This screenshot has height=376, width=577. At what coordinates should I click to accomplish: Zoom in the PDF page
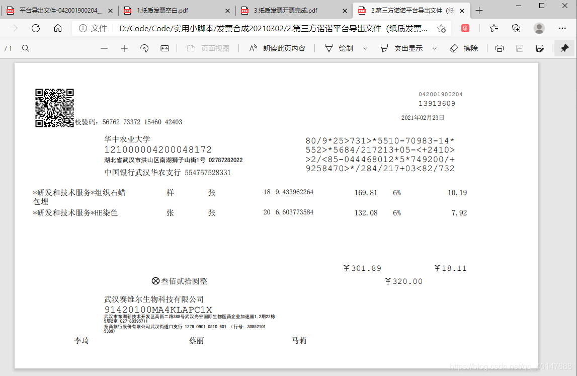[x=124, y=48]
